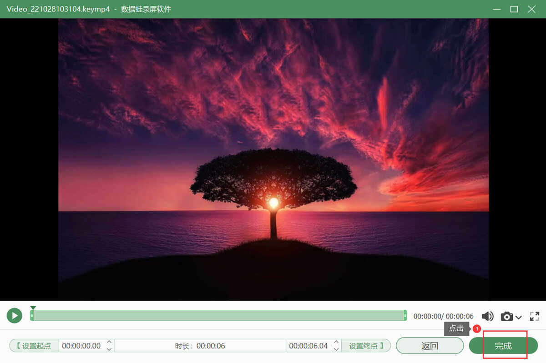Open the camera snapshot dropdown arrow
Screen dimensions: 546x363
click(519, 317)
